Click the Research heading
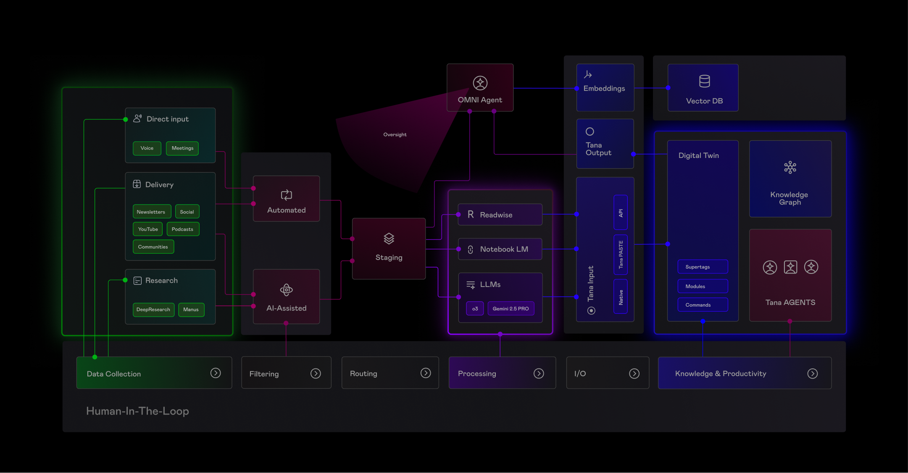The height and width of the screenshot is (473, 908). [161, 281]
